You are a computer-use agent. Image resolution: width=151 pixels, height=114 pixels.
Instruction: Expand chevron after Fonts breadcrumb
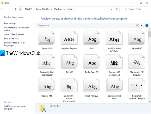click(74, 9)
